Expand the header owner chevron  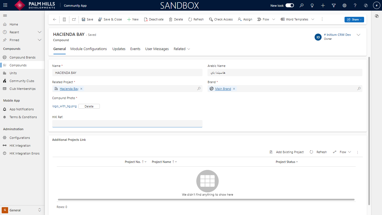click(359, 35)
